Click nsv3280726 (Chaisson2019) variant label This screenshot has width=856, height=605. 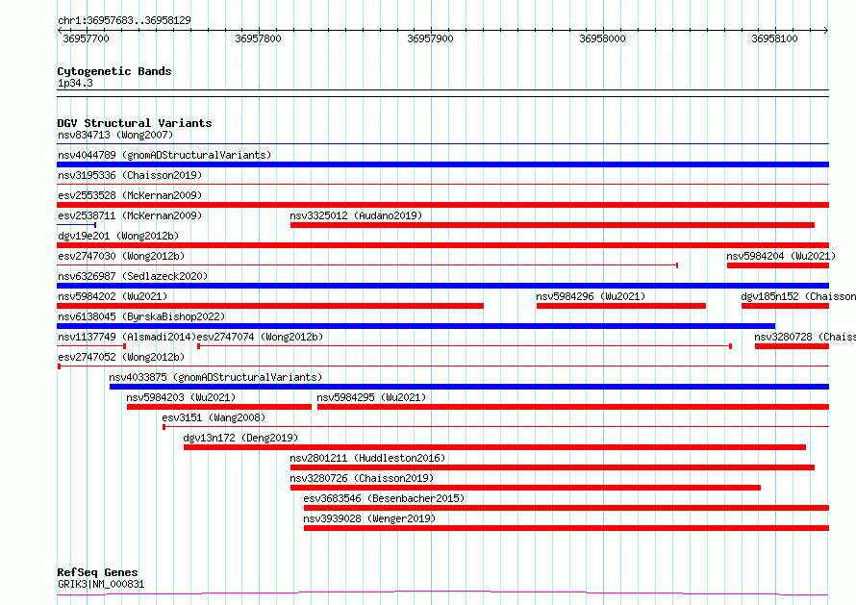(362, 478)
